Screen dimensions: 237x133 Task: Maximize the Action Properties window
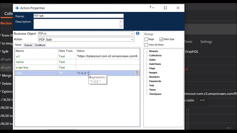point(165,8)
